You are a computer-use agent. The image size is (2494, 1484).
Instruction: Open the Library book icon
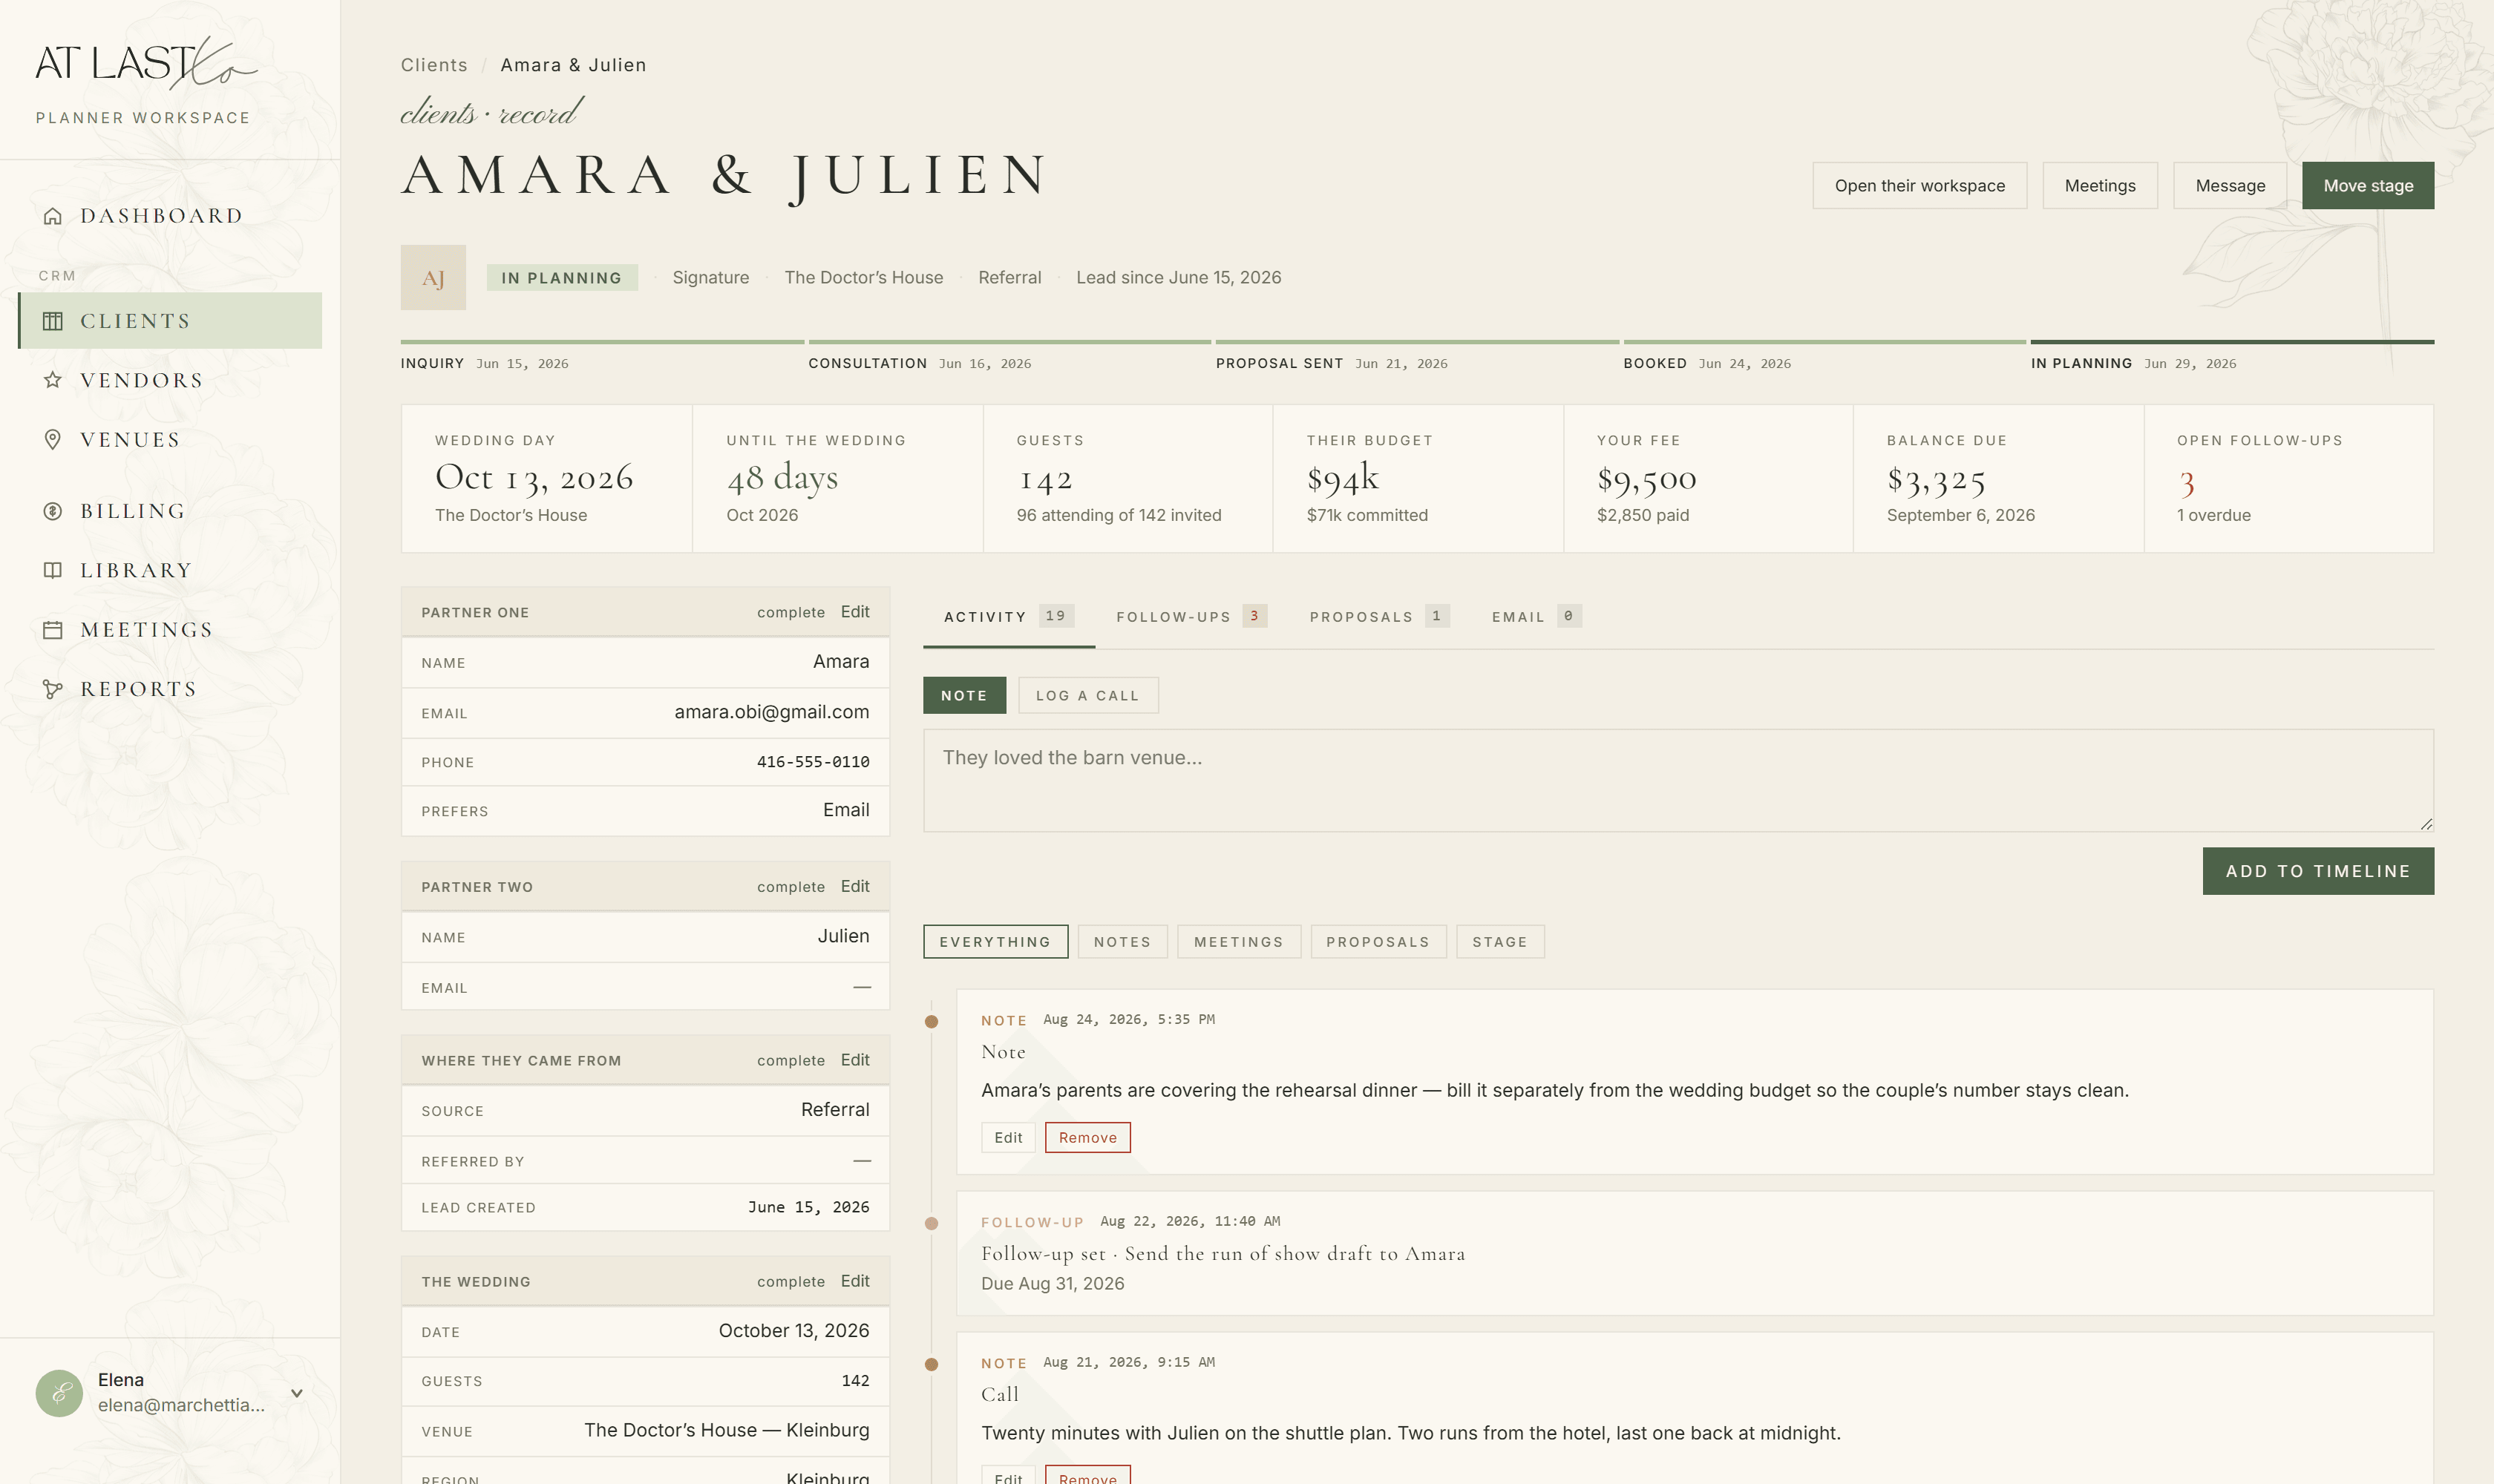[x=53, y=570]
